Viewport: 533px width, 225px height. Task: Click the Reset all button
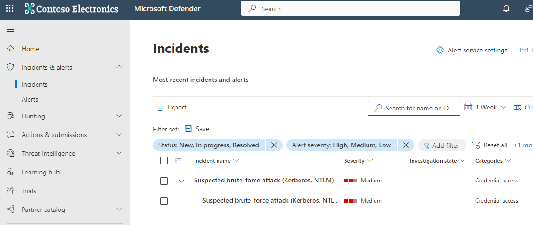pyautogui.click(x=489, y=145)
